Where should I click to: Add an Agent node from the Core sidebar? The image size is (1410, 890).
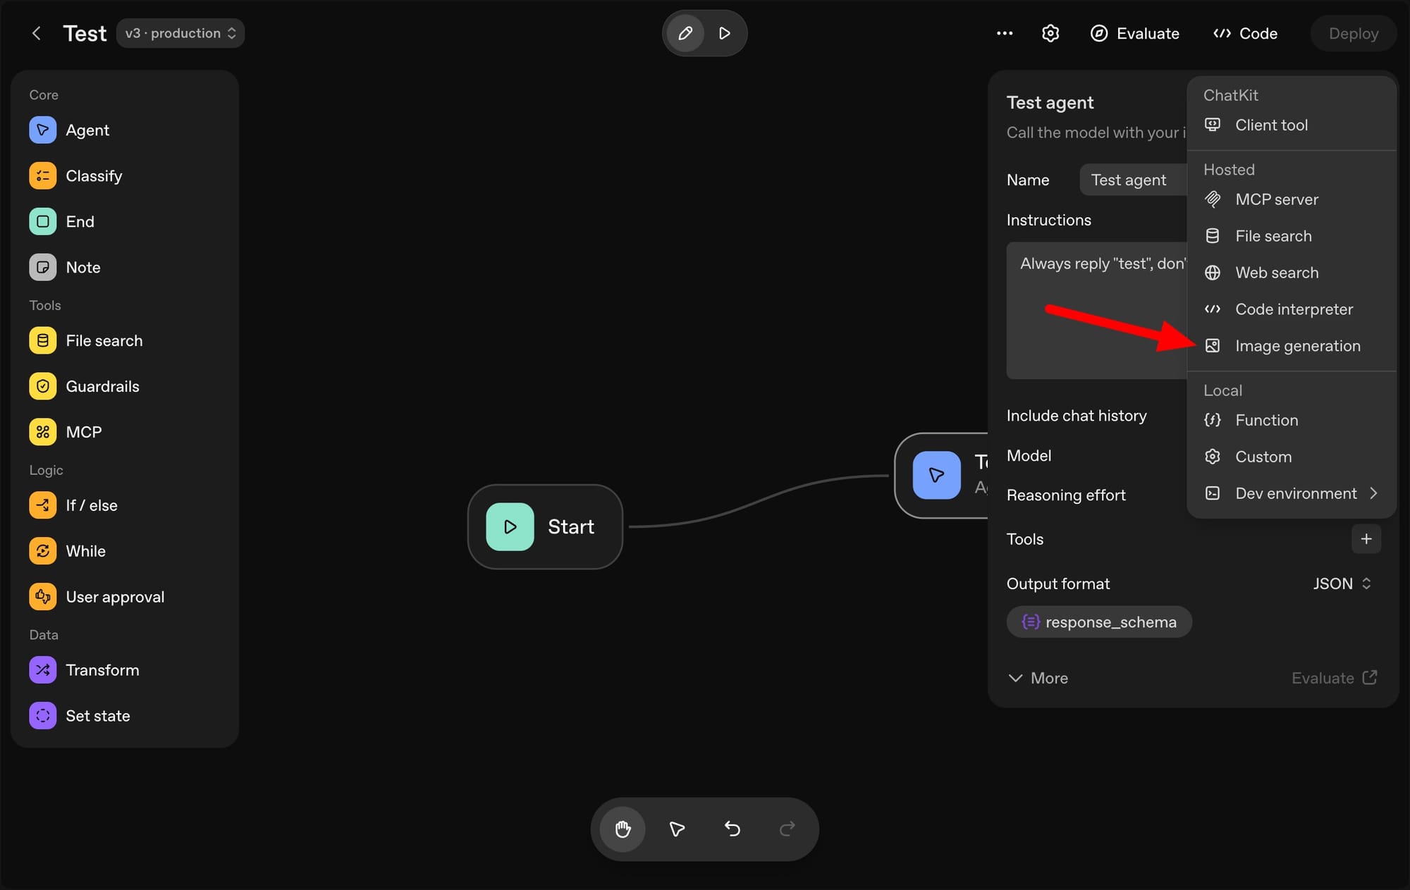click(x=87, y=130)
